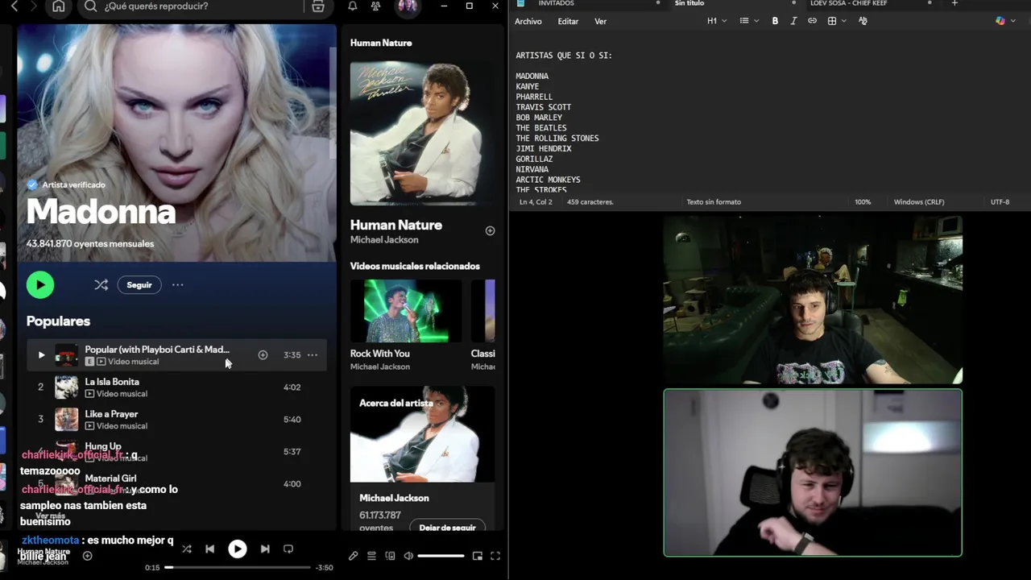
Task: Toggle repeat in the player bar
Action: click(x=288, y=549)
